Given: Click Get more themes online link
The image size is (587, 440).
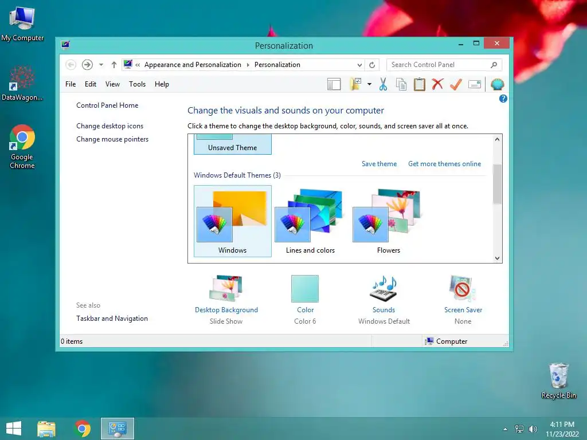Looking at the screenshot, I should (x=444, y=163).
